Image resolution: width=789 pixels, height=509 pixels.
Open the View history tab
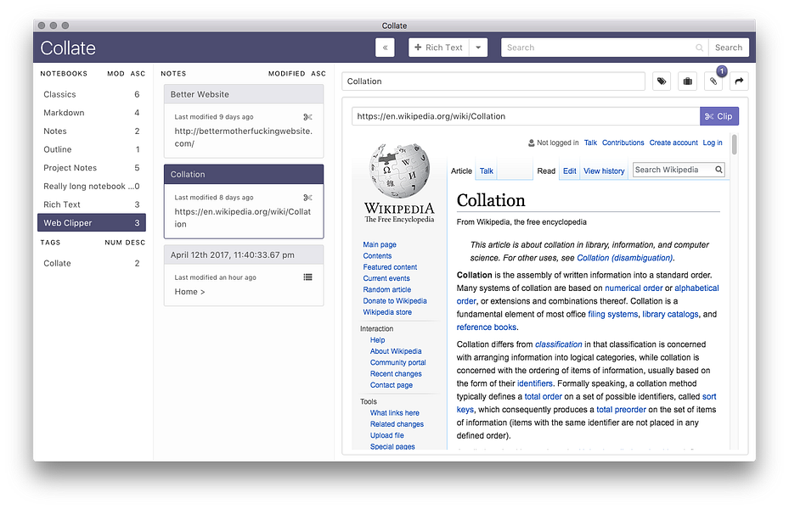(604, 171)
